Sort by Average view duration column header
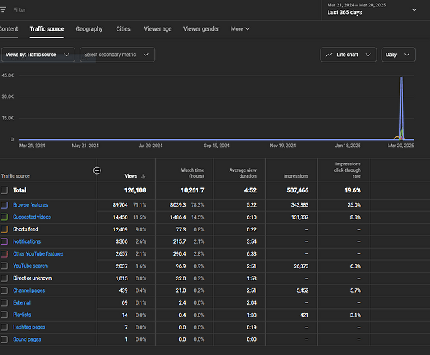 tap(242, 173)
